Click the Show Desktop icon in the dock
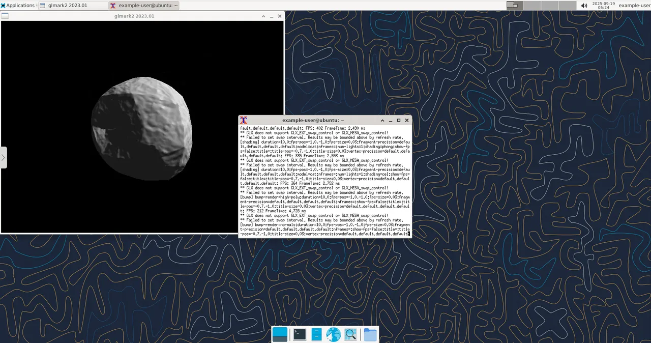The width and height of the screenshot is (651, 343). tap(280, 334)
